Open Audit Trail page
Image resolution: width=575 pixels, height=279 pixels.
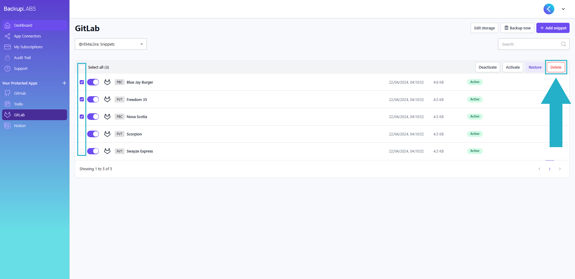click(34, 58)
